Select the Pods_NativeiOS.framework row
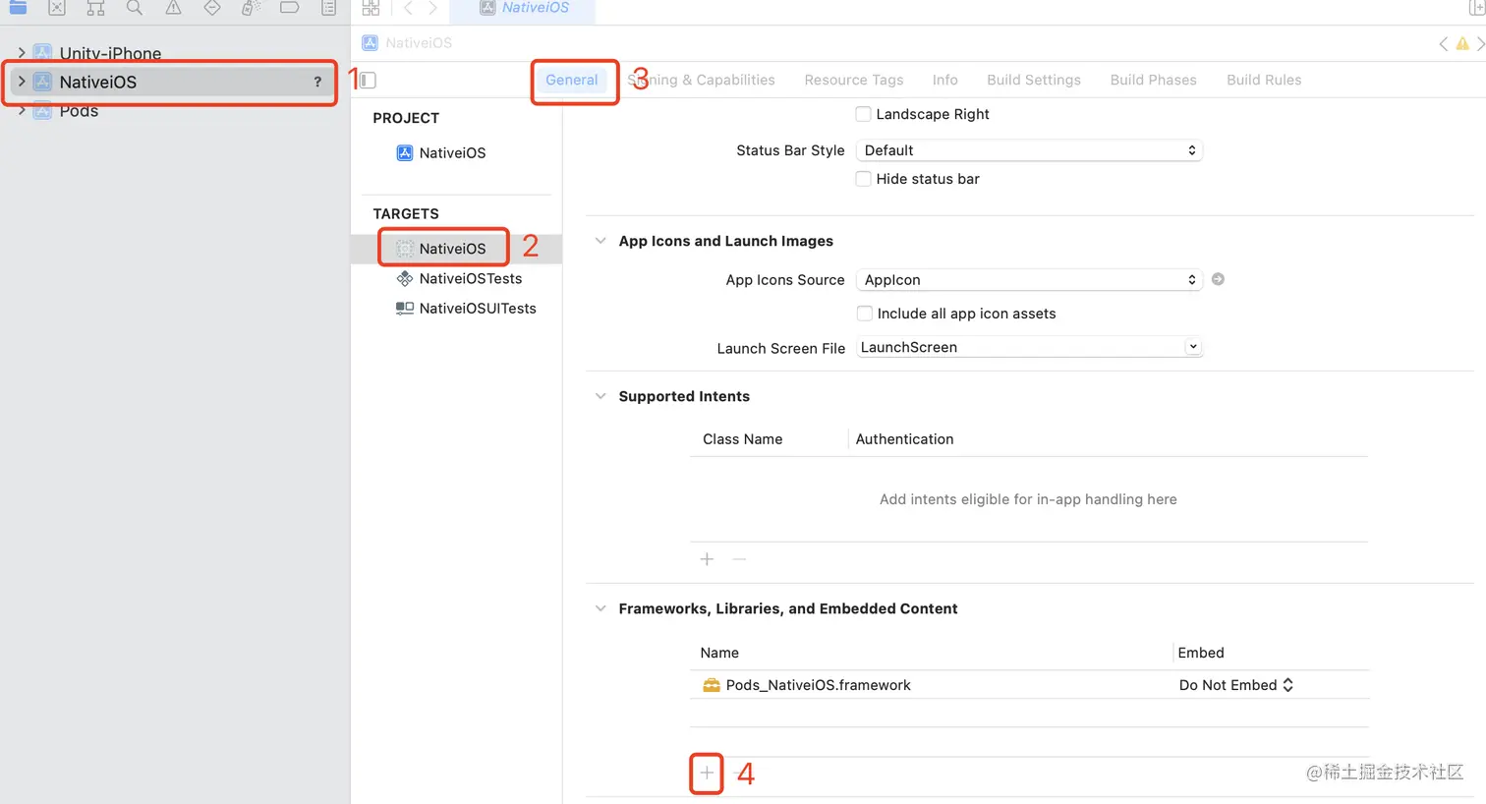The height and width of the screenshot is (804, 1486). (818, 685)
